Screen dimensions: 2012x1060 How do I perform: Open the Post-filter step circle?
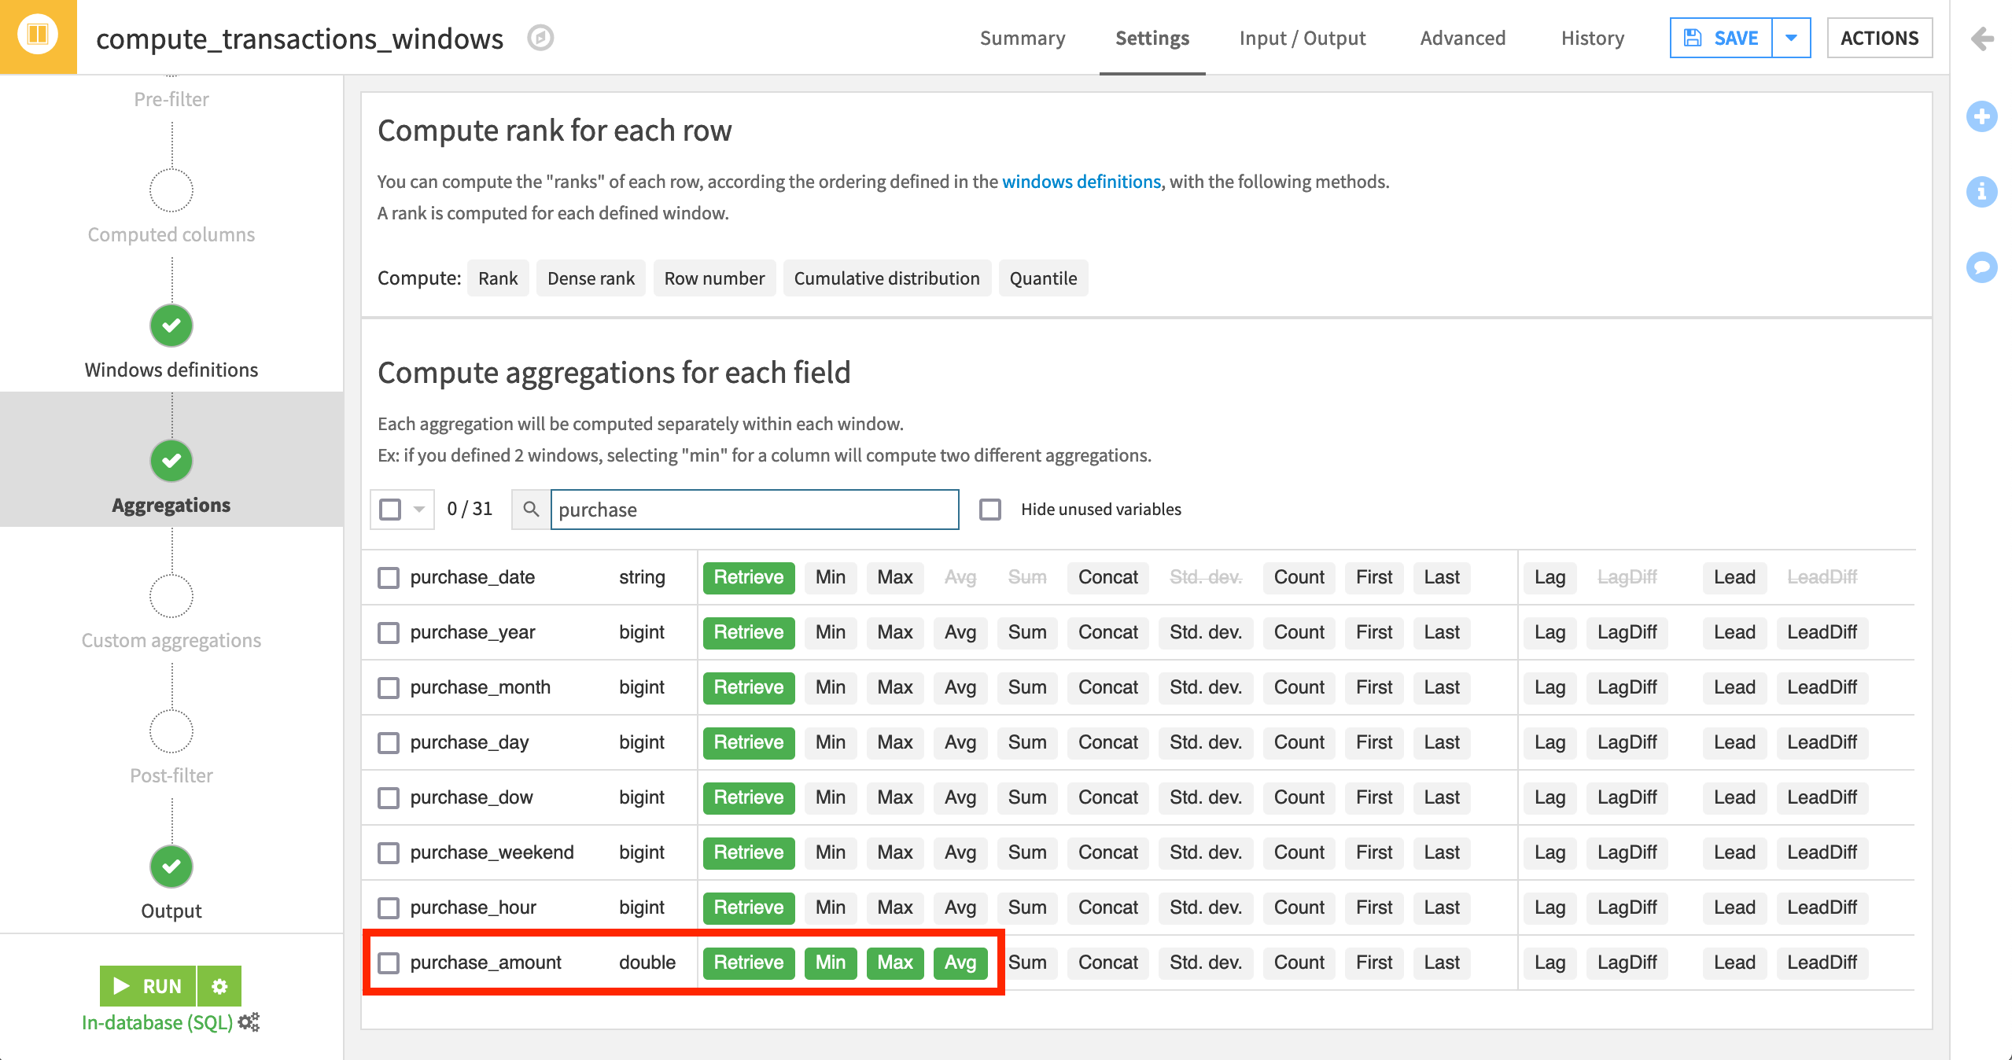[171, 731]
